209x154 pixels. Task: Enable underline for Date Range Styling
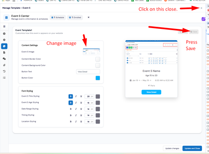[x=81, y=109]
